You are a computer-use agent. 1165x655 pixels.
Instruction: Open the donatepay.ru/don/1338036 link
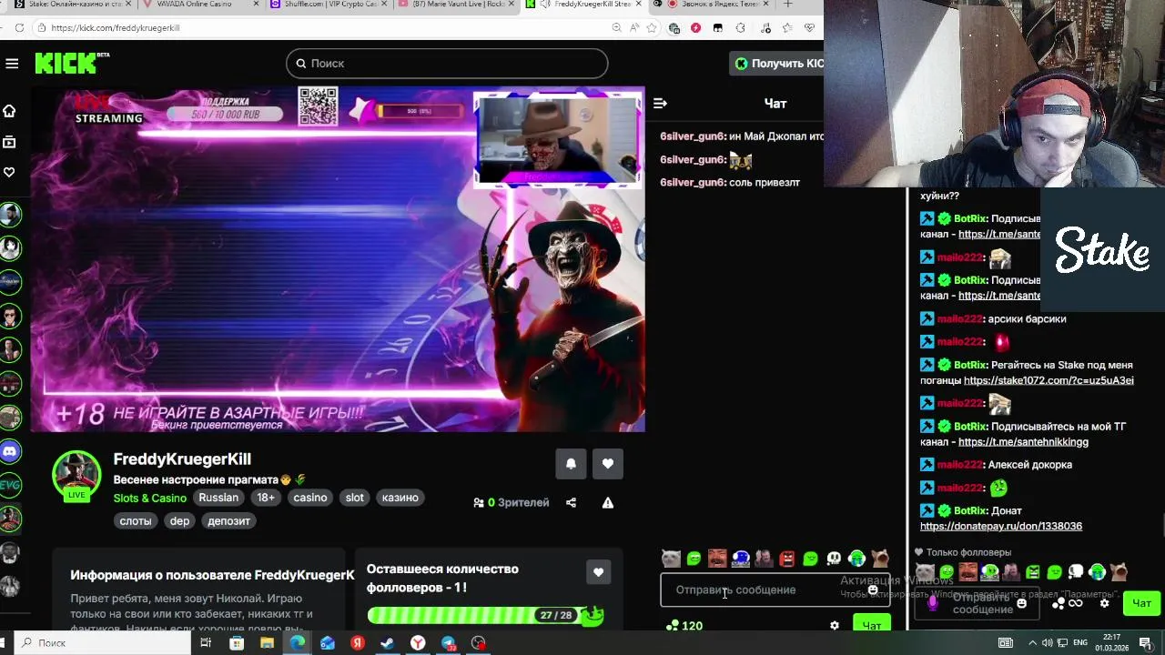[1001, 526]
